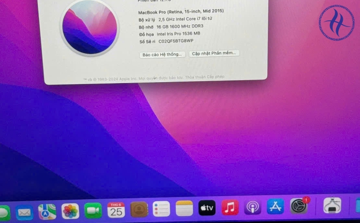This screenshot has width=360, height=223.
Task: Launch Podcasts from the Dock
Action: [x=253, y=207]
